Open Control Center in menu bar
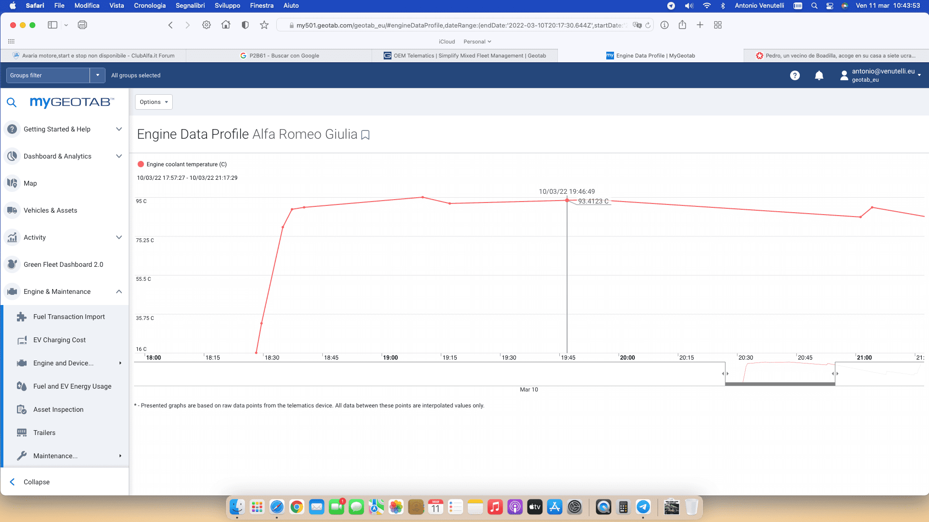Image resolution: width=929 pixels, height=522 pixels. tap(830, 6)
